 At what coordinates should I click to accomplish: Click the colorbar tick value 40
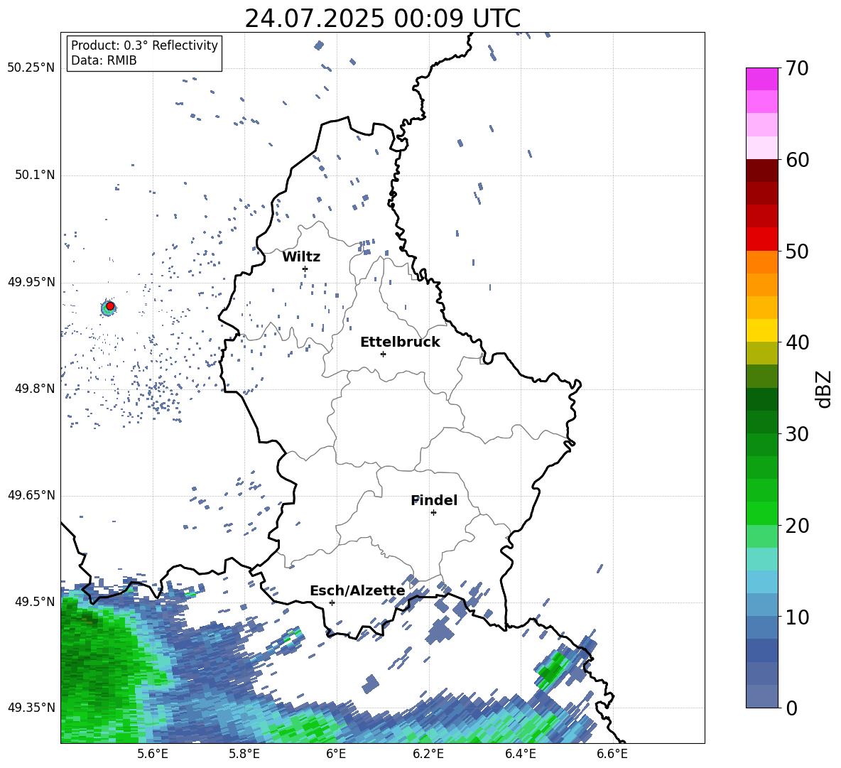click(797, 342)
